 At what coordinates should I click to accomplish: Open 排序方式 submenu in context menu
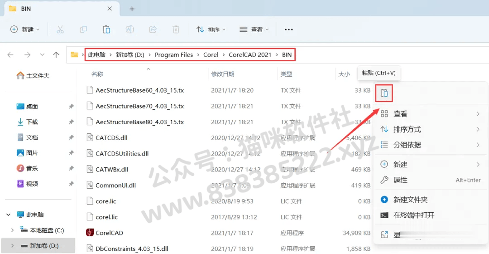coord(431,129)
